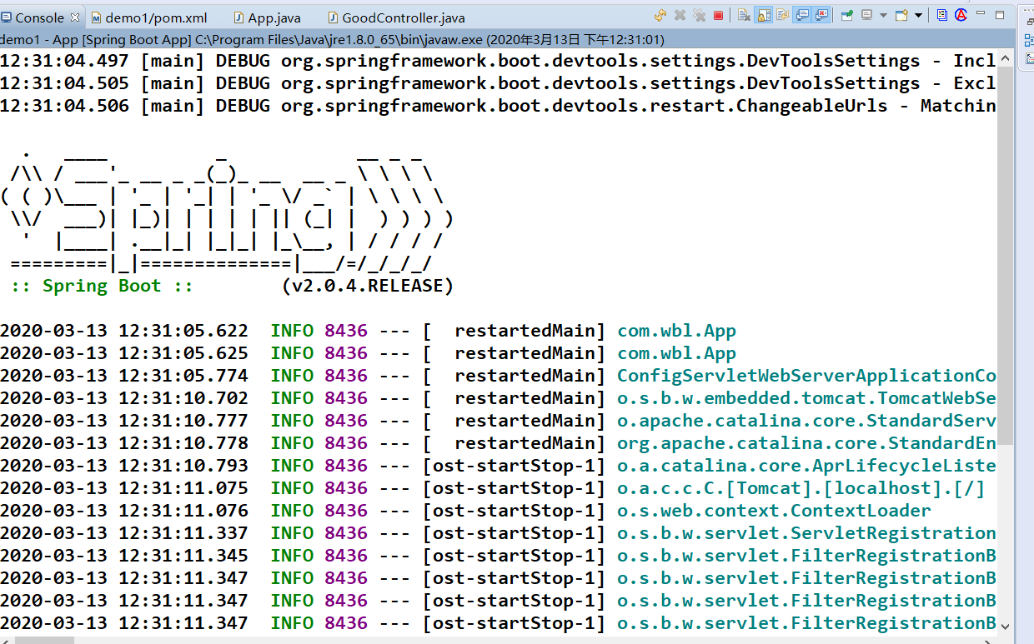Pin the current console
Image resolution: width=1034 pixels, height=644 pixels.
point(848,15)
